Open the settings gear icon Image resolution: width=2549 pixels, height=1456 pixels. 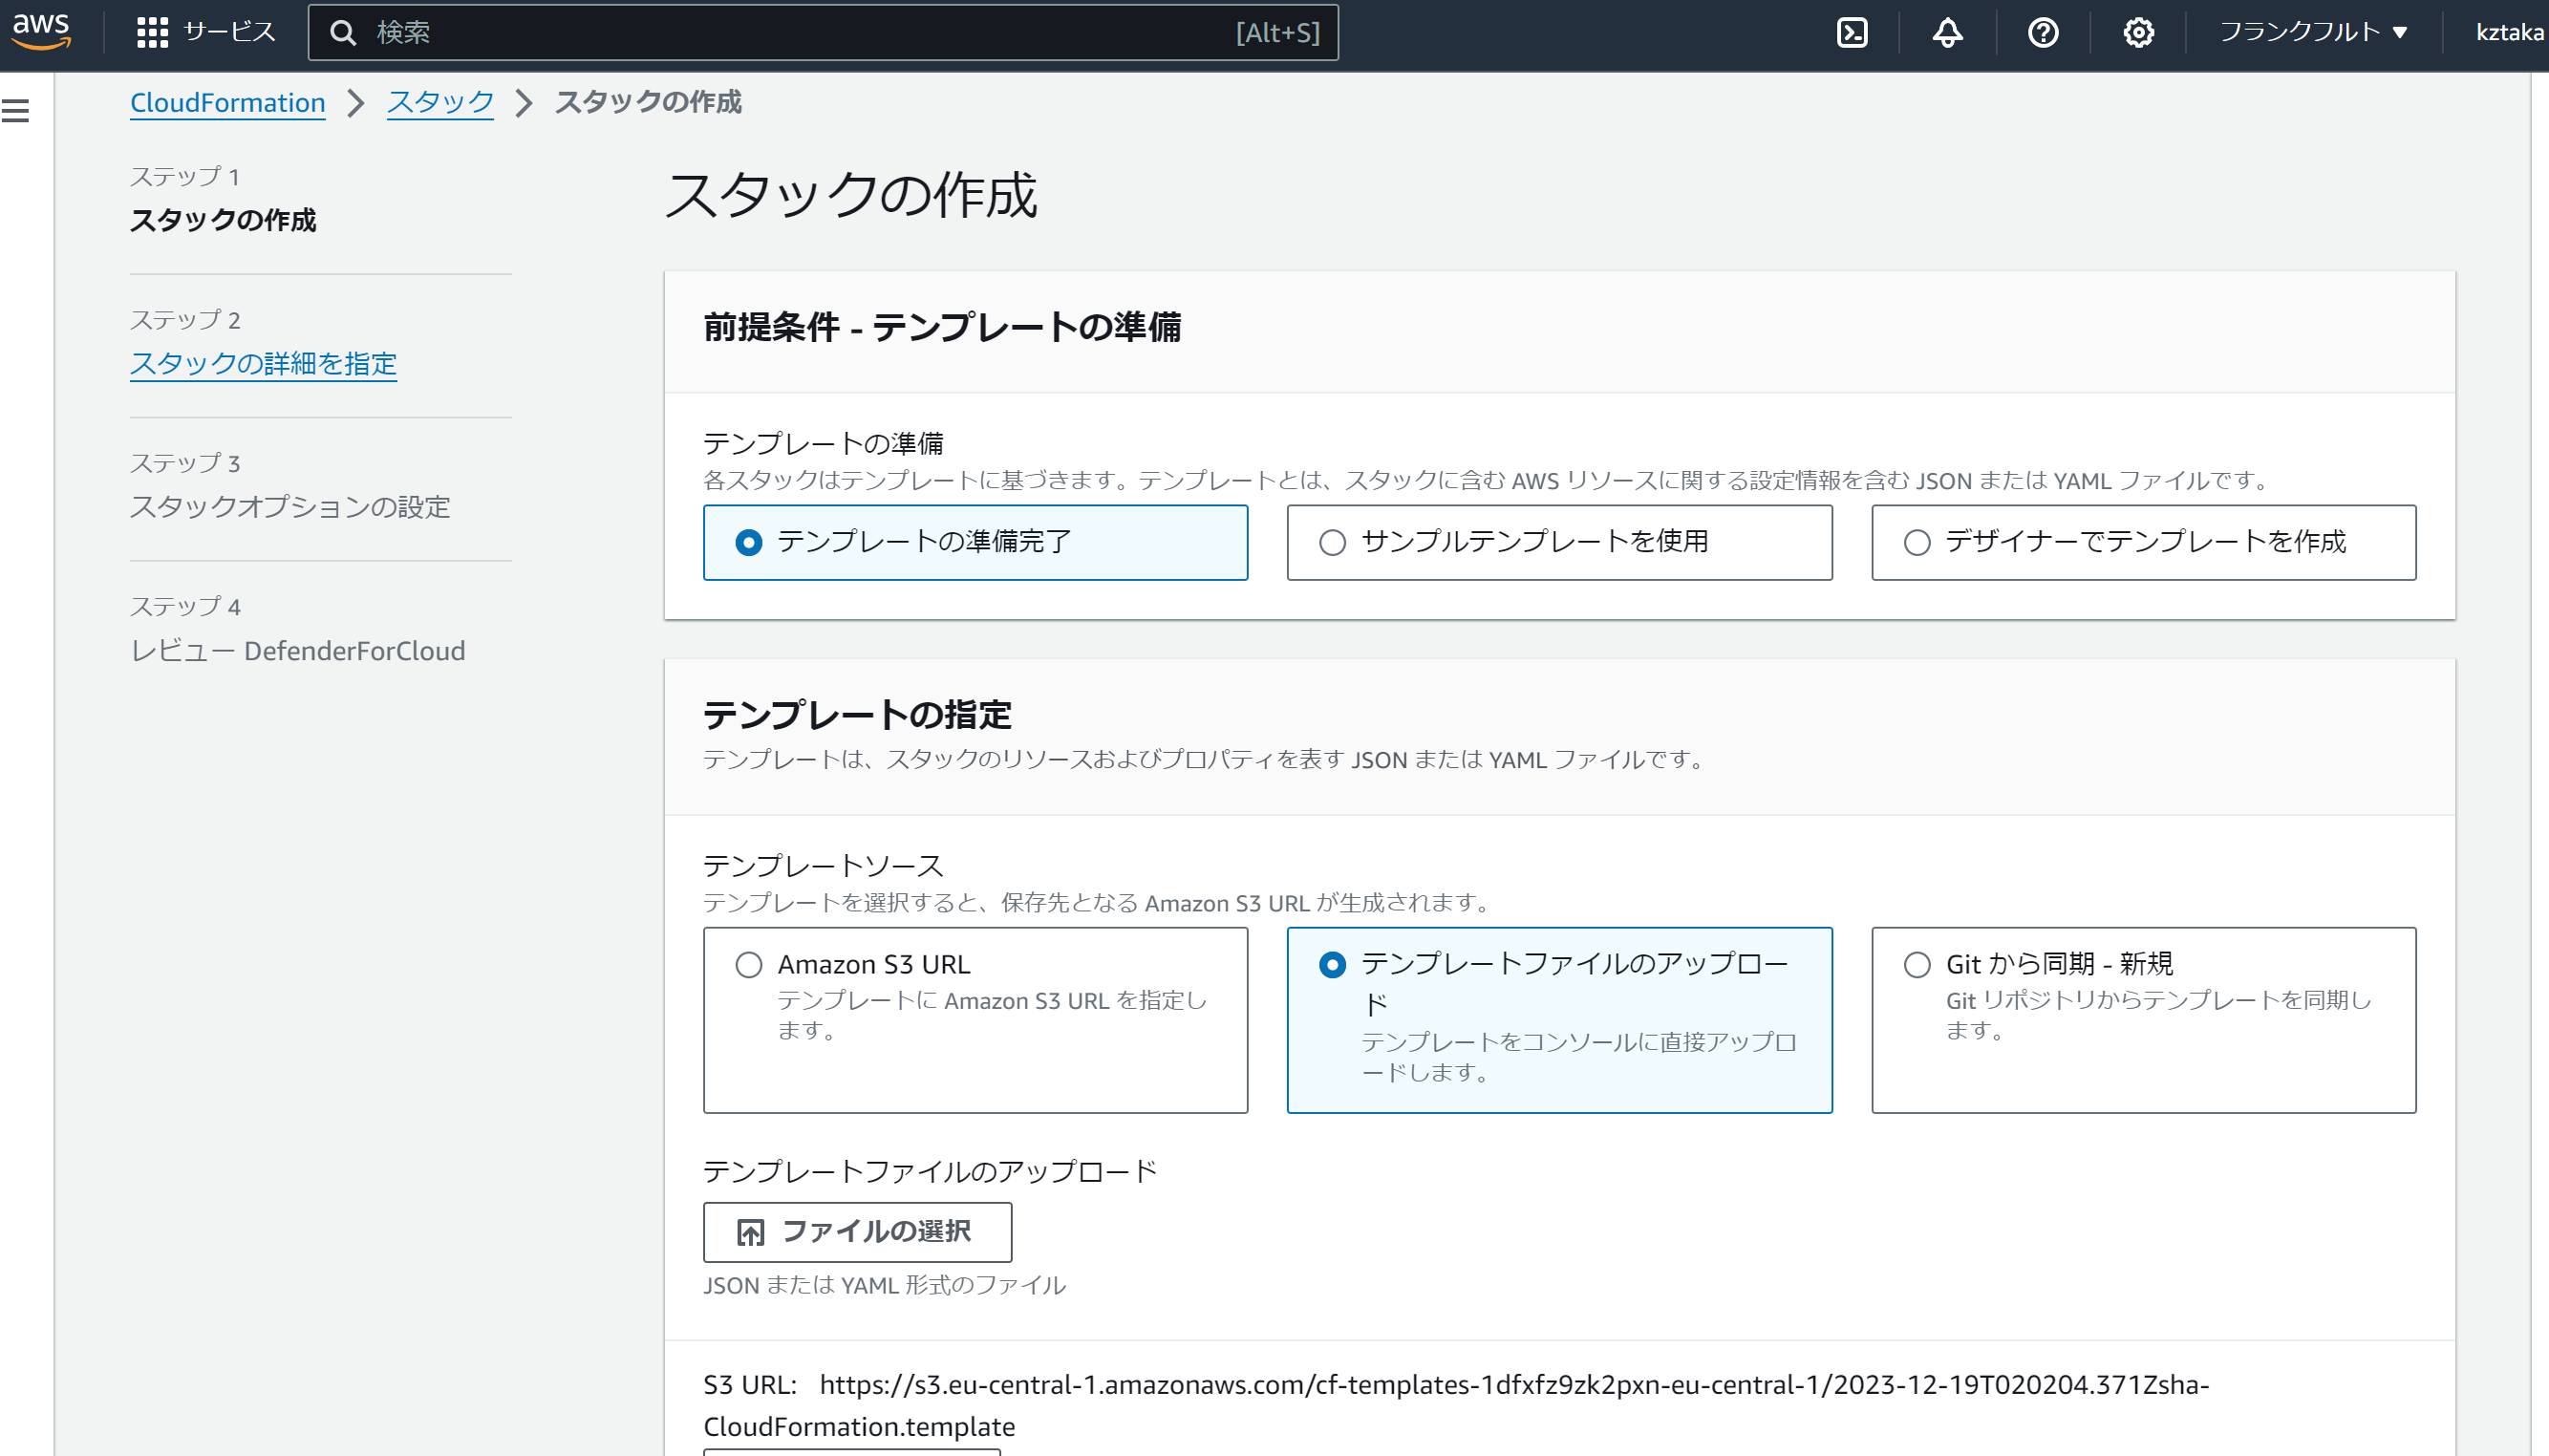[2138, 32]
